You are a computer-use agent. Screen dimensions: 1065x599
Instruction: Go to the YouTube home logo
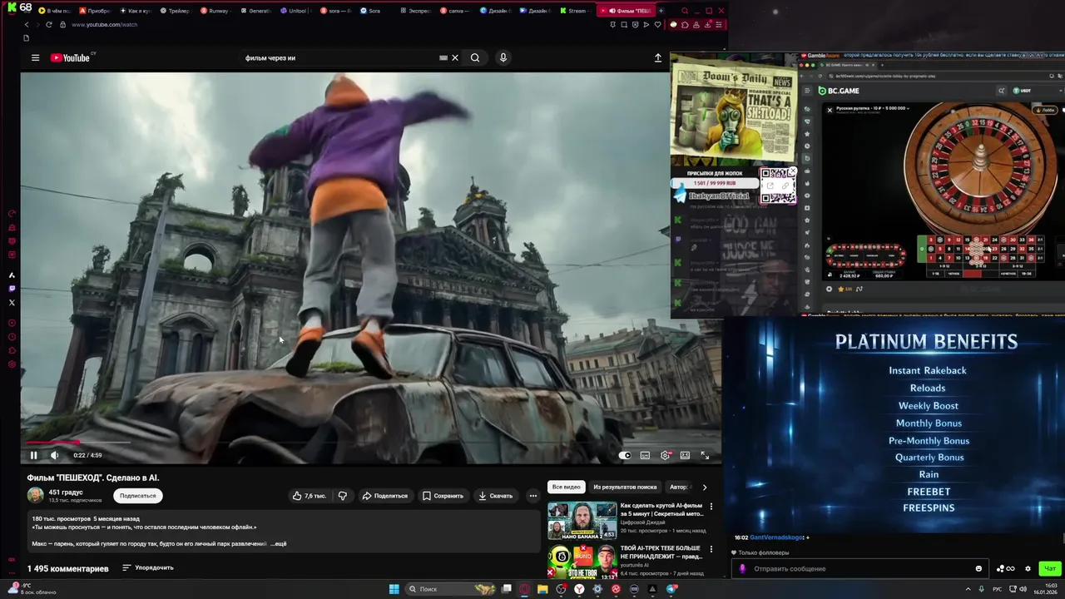click(70, 57)
